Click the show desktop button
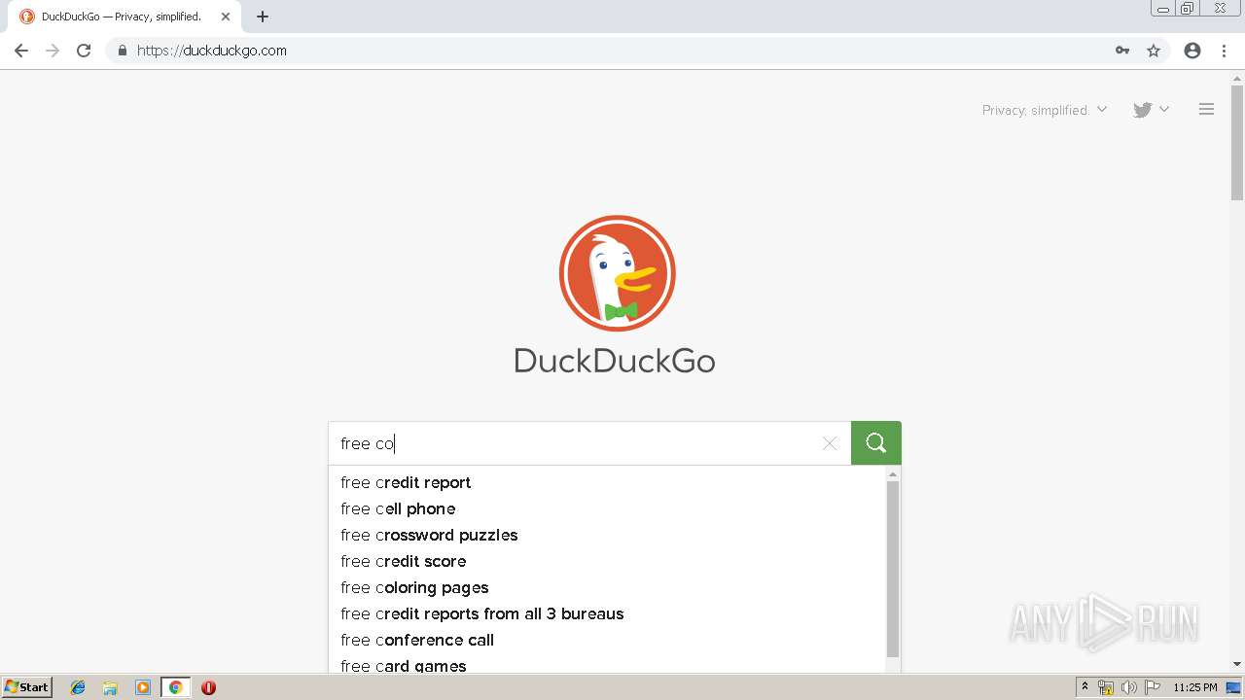This screenshot has width=1245, height=700. pyautogui.click(x=1234, y=687)
